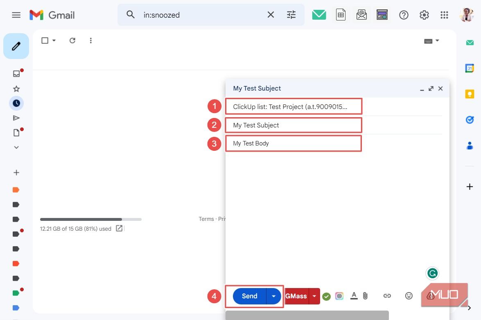Open the More options three-dot menu
Image resolution: width=481 pixels, height=320 pixels.
tap(90, 41)
